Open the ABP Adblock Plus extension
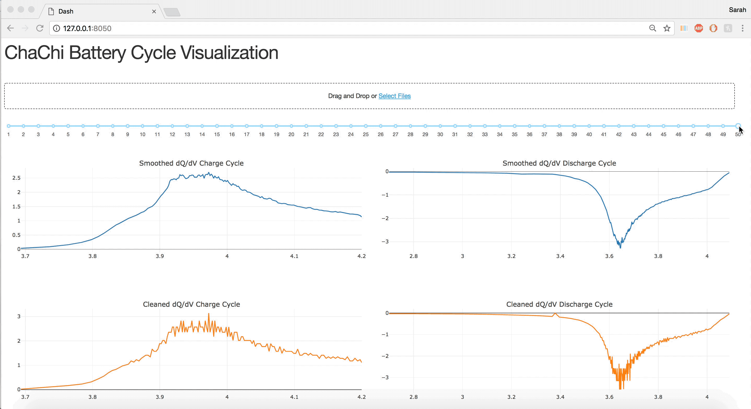 pos(699,28)
